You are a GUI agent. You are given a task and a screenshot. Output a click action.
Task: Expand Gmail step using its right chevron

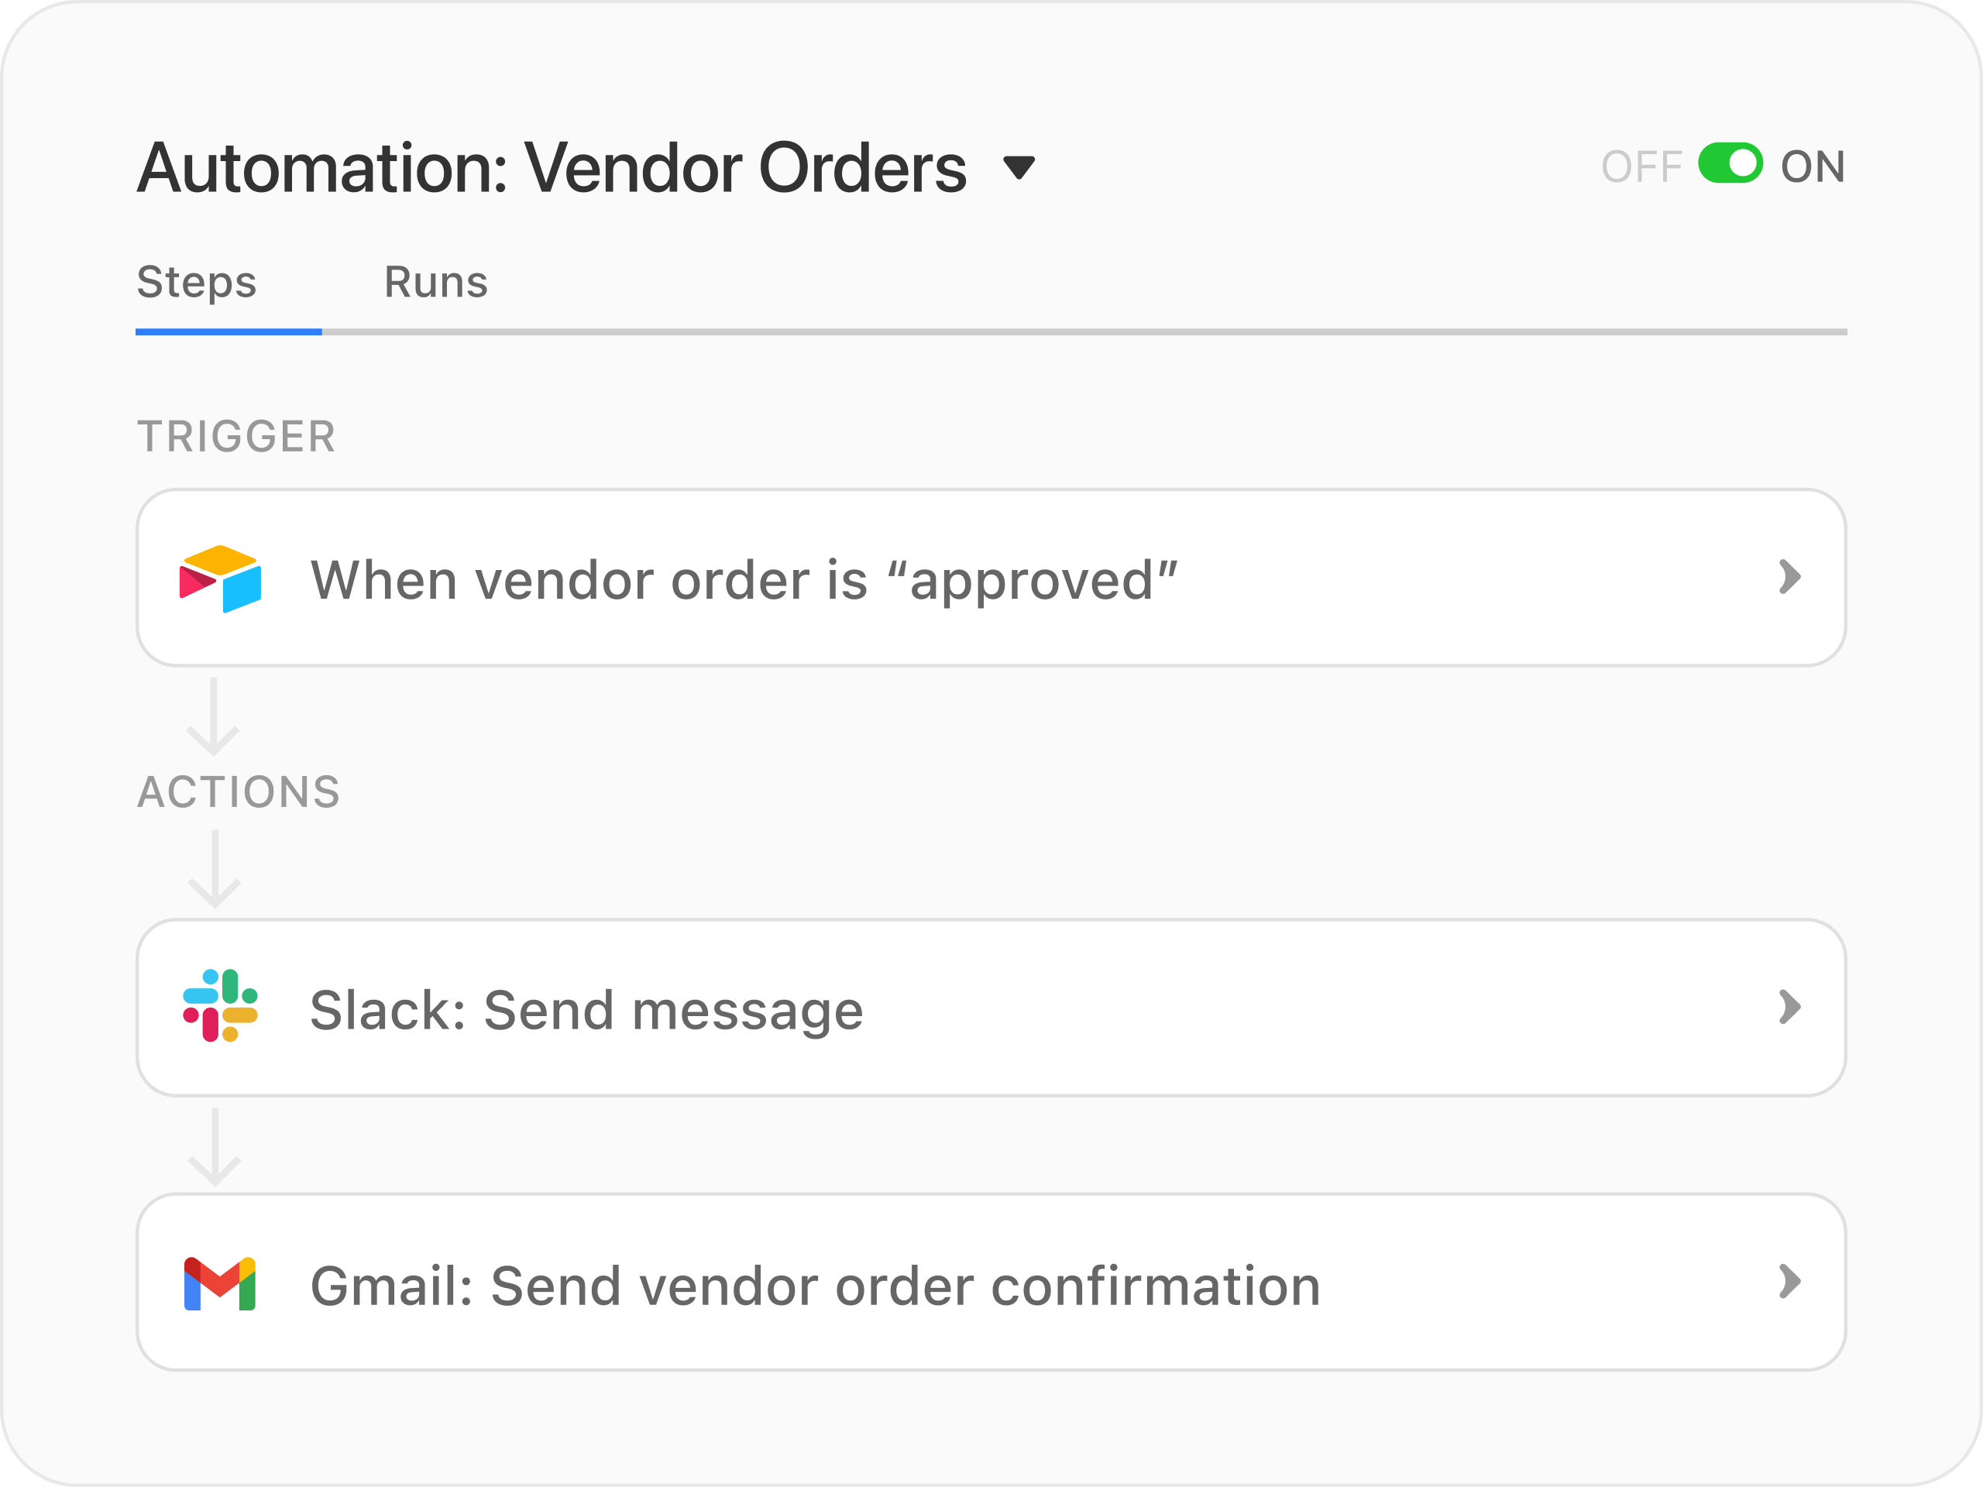[x=1789, y=1282]
